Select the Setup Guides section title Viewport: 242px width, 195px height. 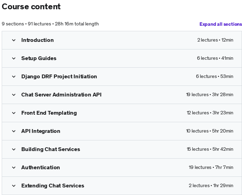[39, 58]
